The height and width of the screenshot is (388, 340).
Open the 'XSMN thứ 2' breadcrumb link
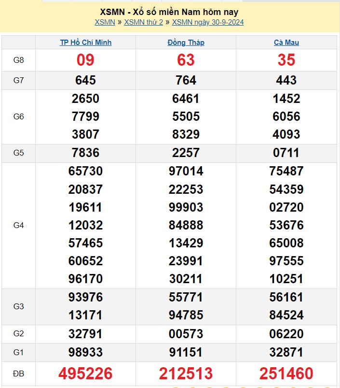[143, 22]
